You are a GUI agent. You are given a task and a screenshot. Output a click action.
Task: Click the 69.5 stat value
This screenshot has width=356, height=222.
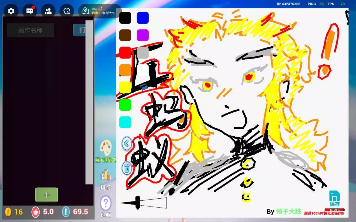tap(80, 212)
